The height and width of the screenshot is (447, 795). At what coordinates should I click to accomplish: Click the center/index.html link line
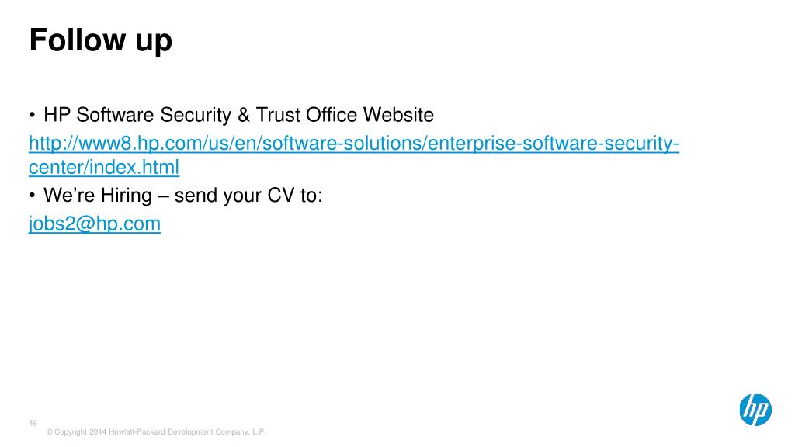(104, 168)
